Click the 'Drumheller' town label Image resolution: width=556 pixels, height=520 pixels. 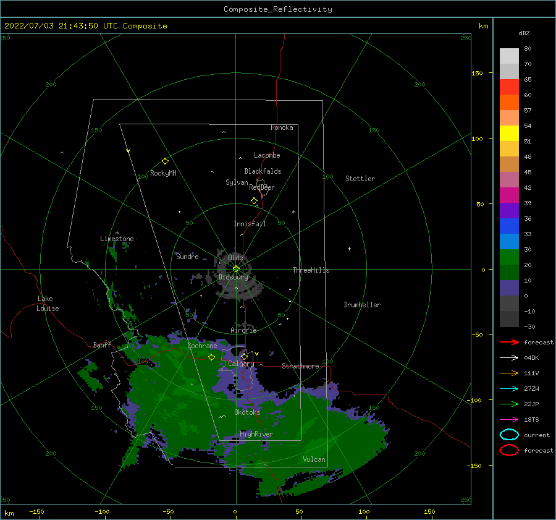[x=362, y=305]
